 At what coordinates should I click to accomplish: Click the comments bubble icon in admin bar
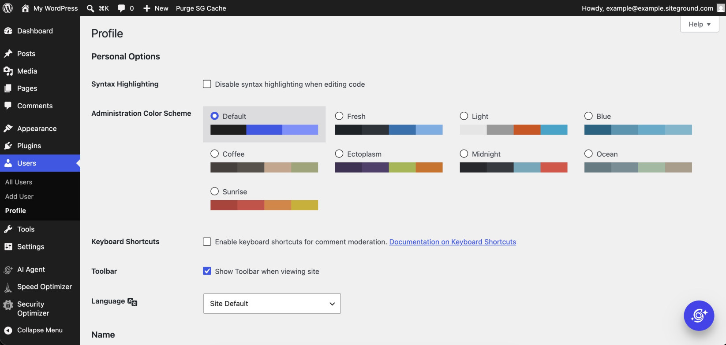coord(121,8)
